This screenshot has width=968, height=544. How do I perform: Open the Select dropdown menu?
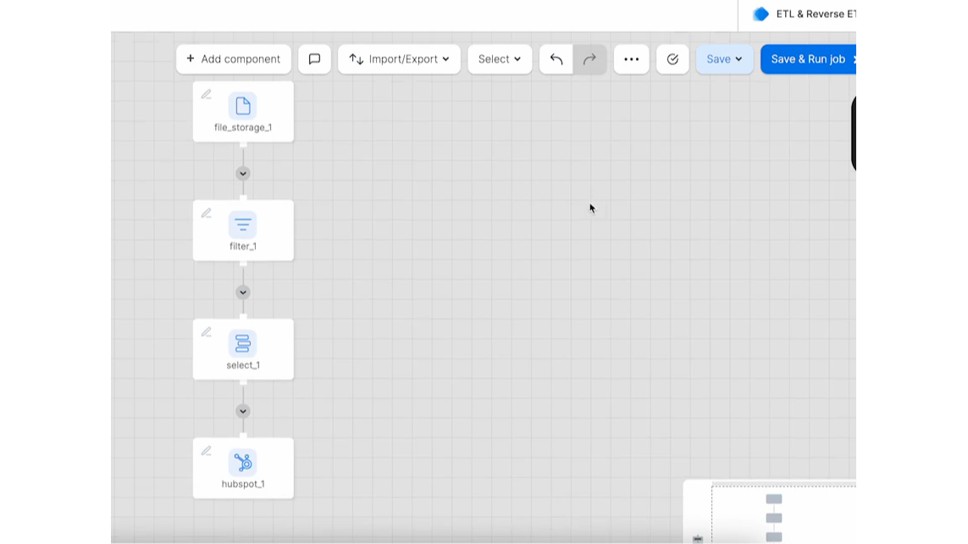500,59
